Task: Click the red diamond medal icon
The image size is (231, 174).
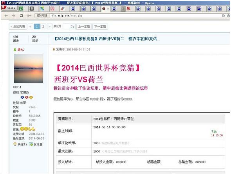Action: coord(27,97)
